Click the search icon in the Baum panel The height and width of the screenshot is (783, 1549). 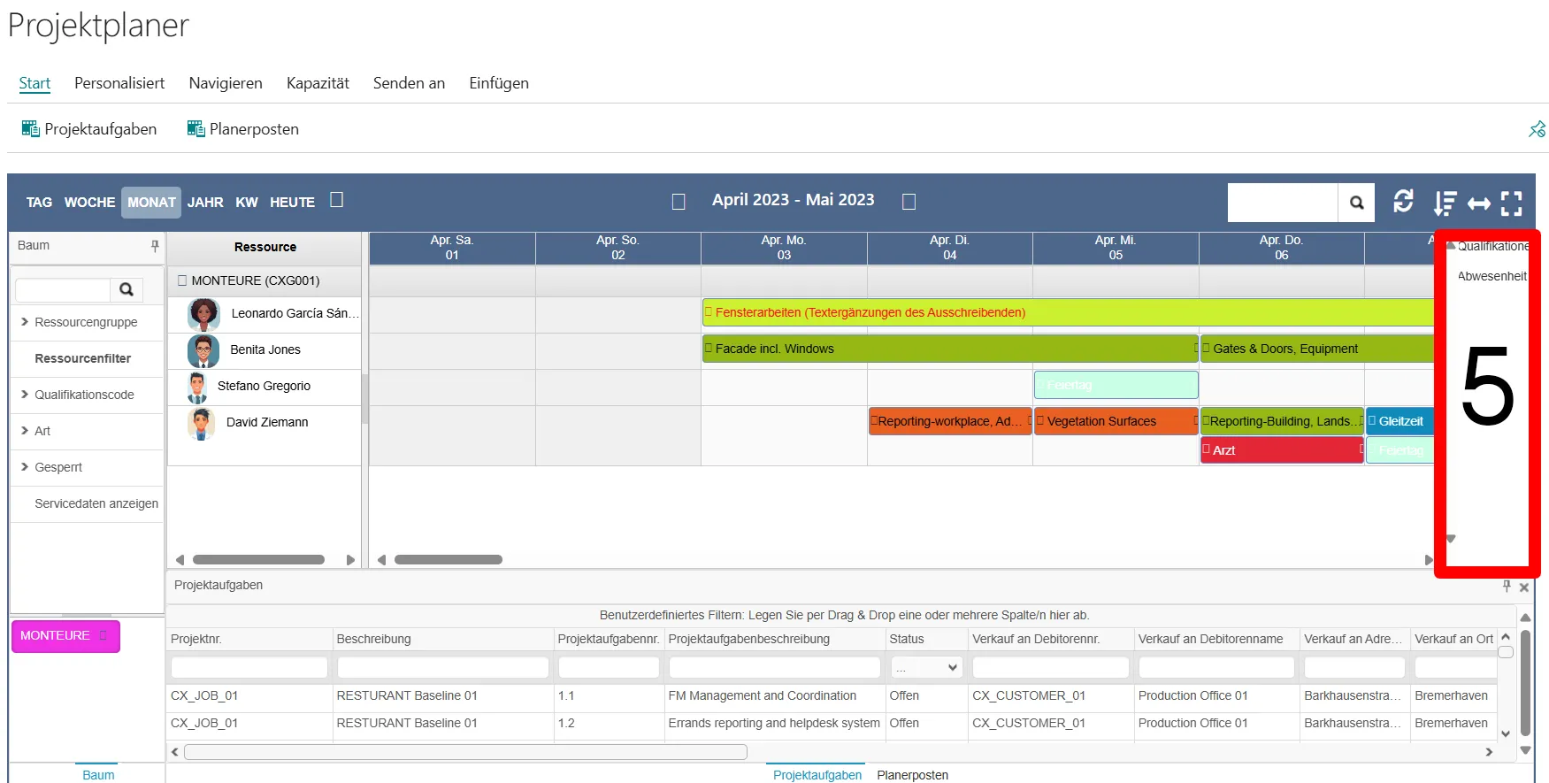pos(127,289)
